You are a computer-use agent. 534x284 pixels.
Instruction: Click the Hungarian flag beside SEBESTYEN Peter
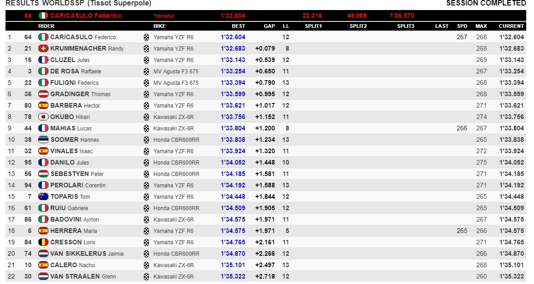point(43,174)
